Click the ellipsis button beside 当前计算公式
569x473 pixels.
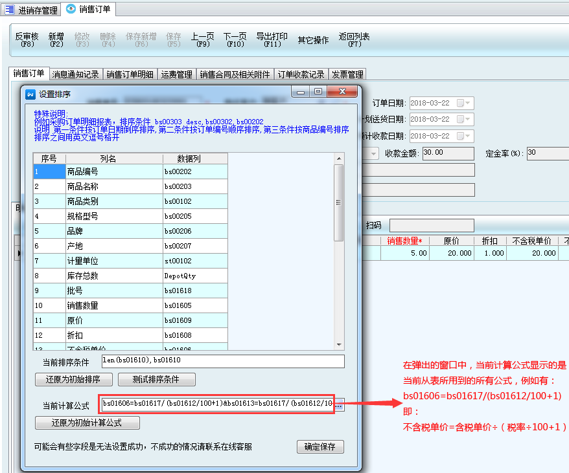[339, 404]
